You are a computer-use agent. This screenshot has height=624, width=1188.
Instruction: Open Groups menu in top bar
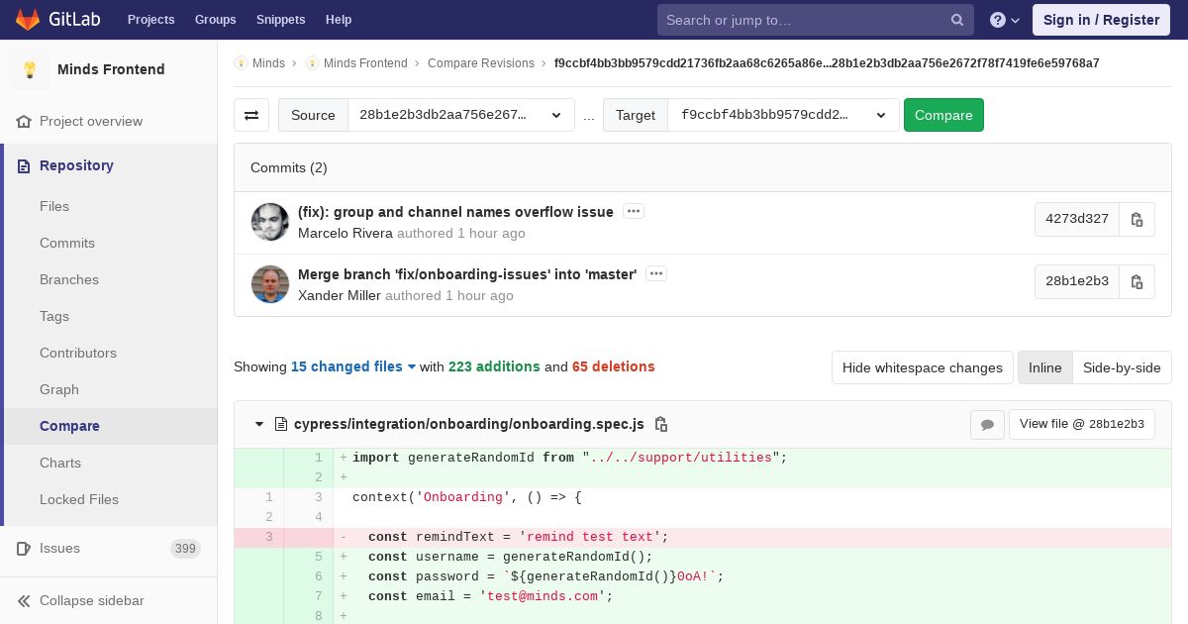click(215, 20)
